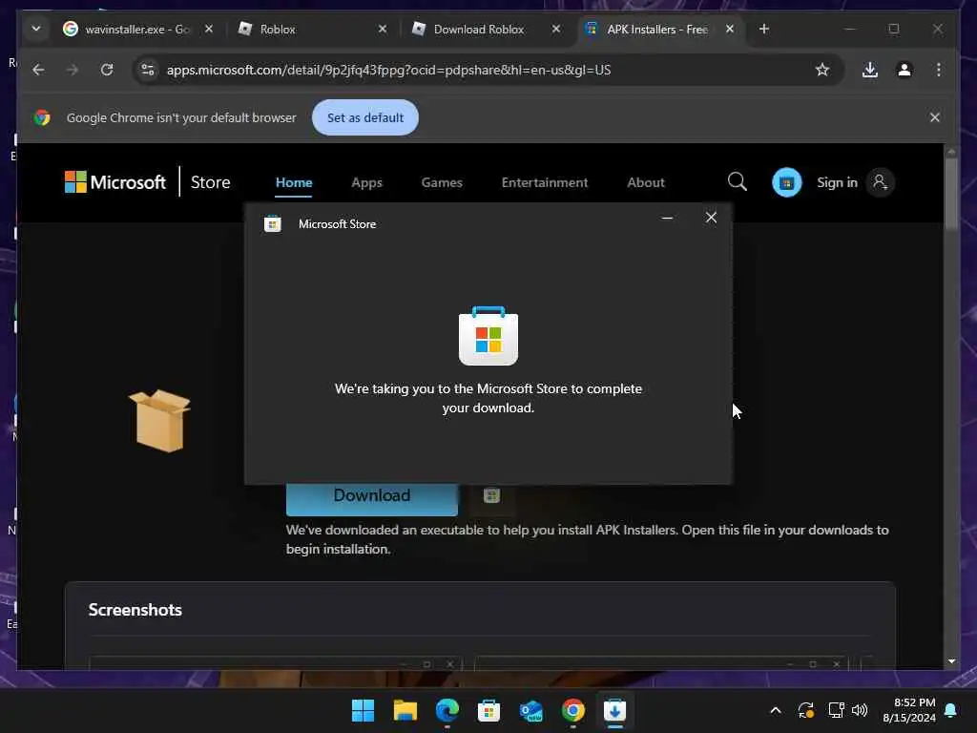Image resolution: width=977 pixels, height=733 pixels.
Task: Click the Microsoft Store dialog title icon
Action: click(x=272, y=223)
